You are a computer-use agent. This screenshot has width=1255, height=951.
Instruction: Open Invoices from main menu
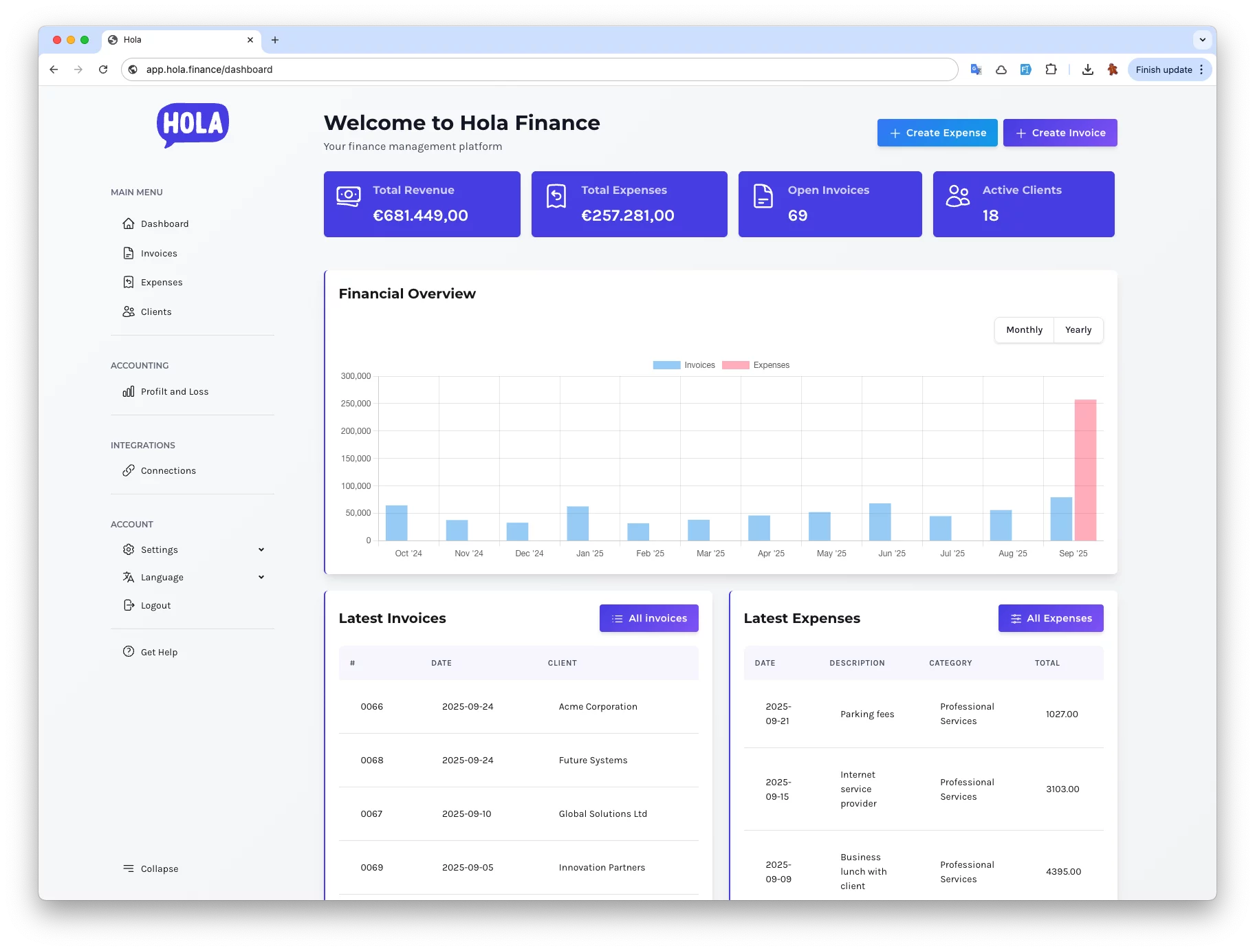(x=159, y=253)
